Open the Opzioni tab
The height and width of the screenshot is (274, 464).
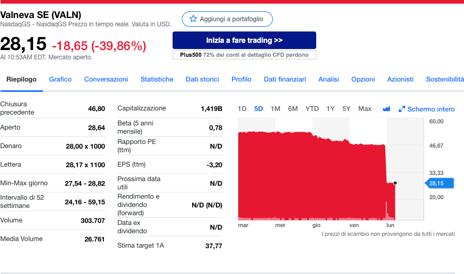tap(363, 79)
